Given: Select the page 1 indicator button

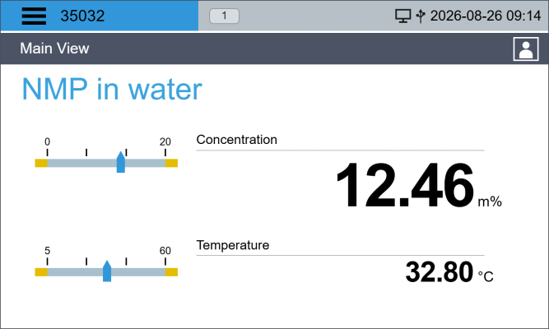Looking at the screenshot, I should (x=224, y=16).
